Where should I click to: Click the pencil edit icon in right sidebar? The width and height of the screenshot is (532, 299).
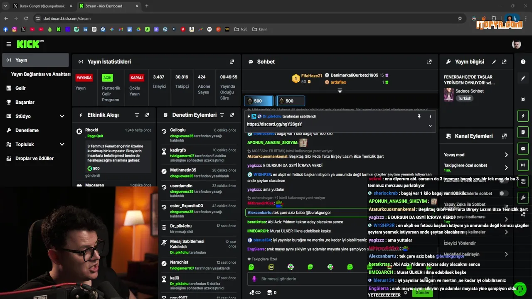(x=523, y=78)
